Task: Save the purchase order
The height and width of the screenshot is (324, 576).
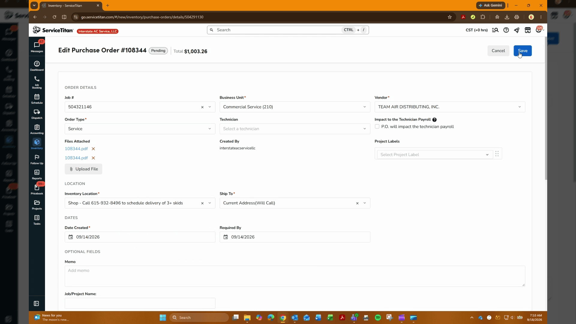Action: [523, 51]
